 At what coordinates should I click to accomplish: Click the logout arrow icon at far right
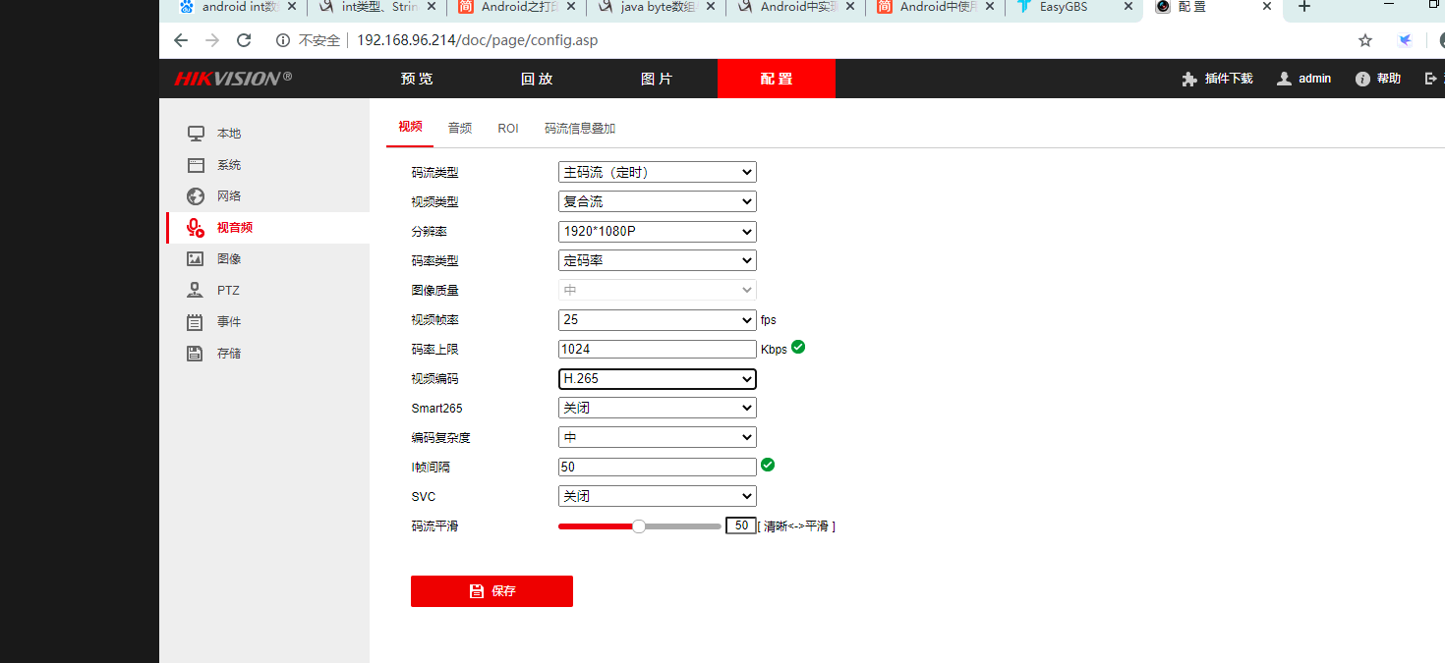pos(1431,79)
